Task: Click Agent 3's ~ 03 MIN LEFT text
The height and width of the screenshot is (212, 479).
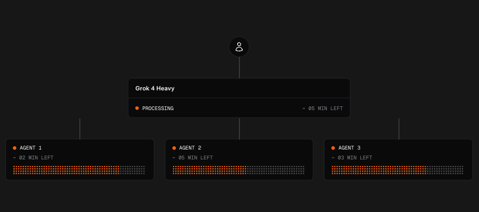Action: (352, 158)
